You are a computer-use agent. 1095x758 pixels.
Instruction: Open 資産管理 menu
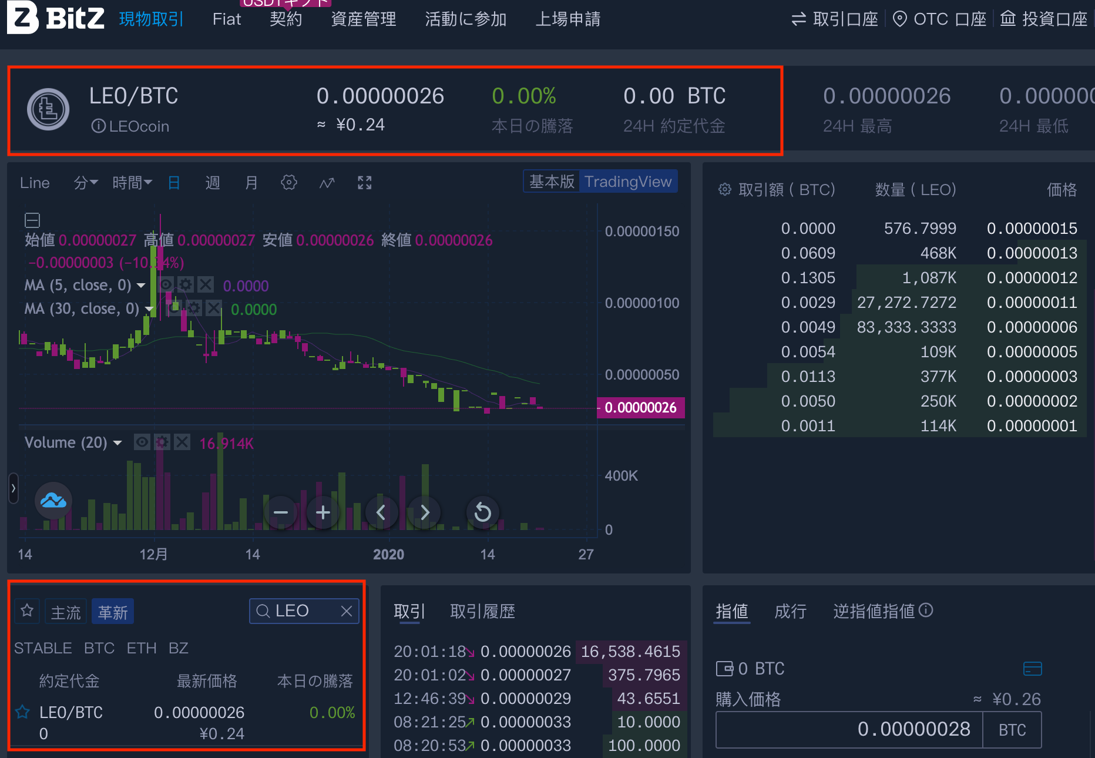(364, 19)
